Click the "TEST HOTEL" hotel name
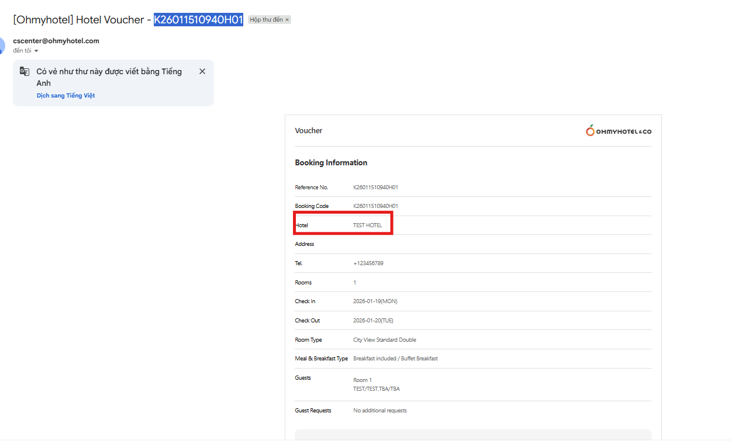Screen dimensions: 731x448 [x=367, y=225]
